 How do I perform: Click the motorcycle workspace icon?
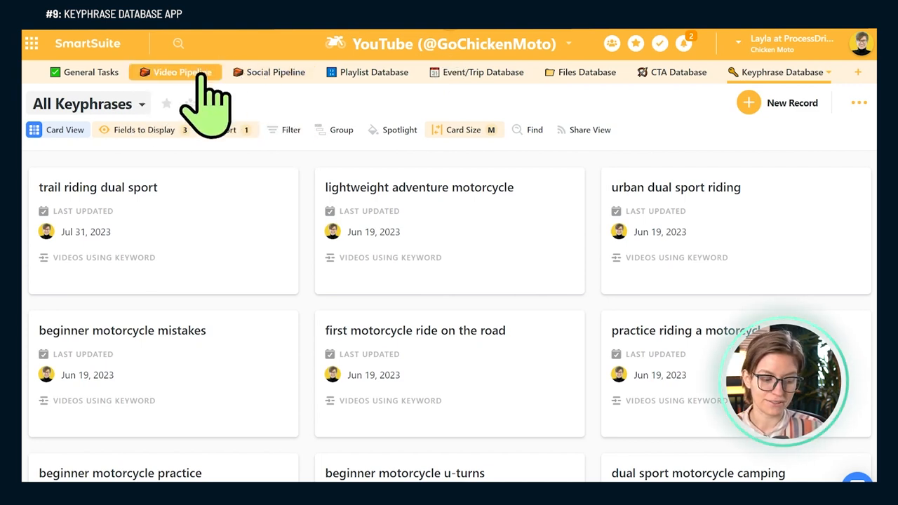pos(335,43)
